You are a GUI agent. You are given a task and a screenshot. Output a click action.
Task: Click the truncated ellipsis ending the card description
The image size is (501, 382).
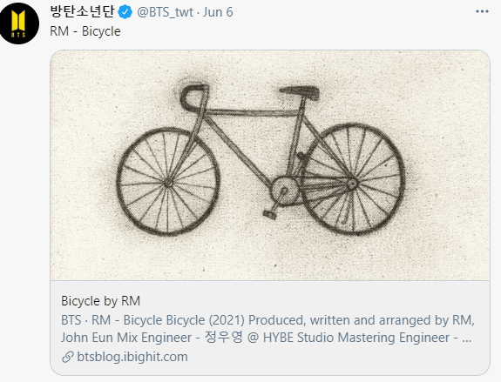(467, 338)
